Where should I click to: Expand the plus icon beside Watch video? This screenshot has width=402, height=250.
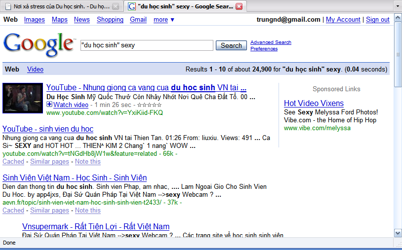point(49,105)
